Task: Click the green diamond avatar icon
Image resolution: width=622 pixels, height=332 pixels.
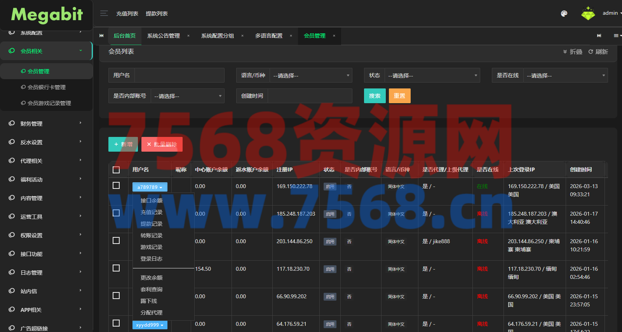Action: coord(588,14)
